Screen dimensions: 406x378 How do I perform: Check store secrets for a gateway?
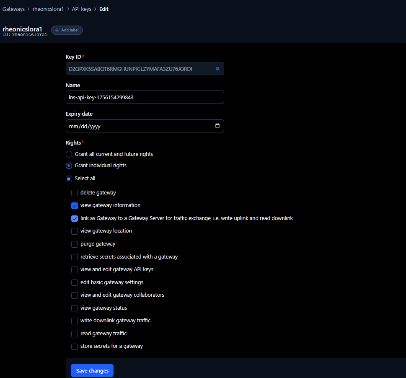point(75,347)
